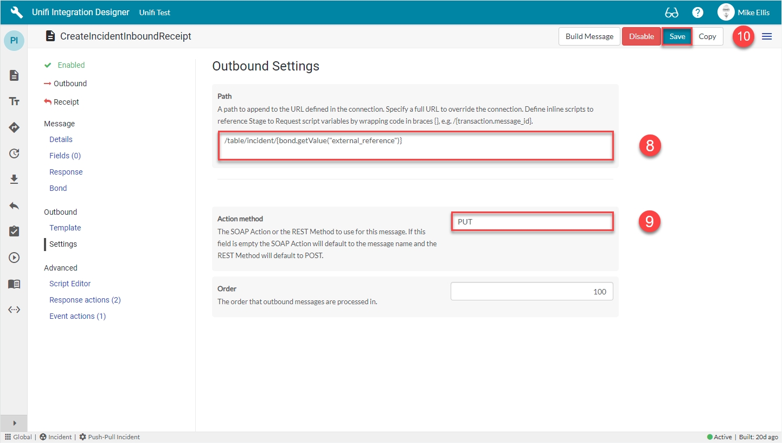Image resolution: width=782 pixels, height=443 pixels.
Task: Click into the Path text field
Action: (415, 145)
